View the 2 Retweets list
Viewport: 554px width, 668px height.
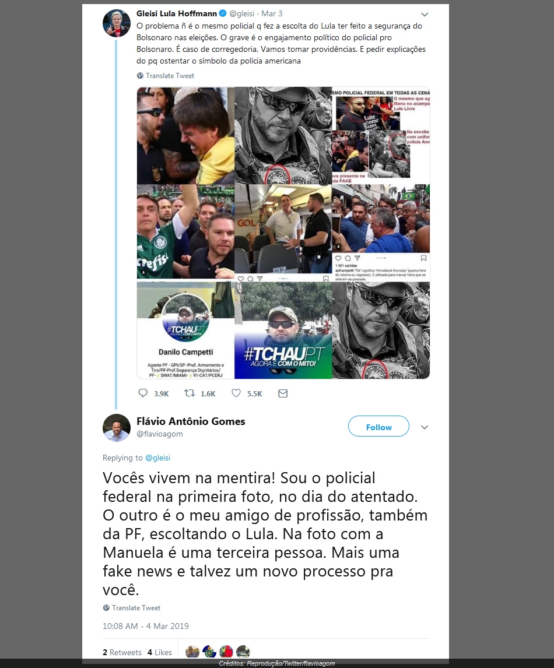122,652
